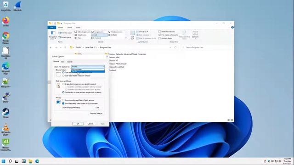This screenshot has height=165, width=294.
Task: Refresh the Program Files address bar
Action: point(175,48)
